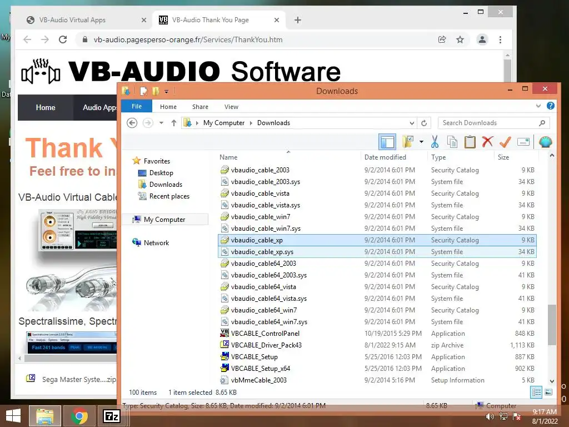Open the Explorer Help question mark
The height and width of the screenshot is (427, 569).
pos(551,106)
